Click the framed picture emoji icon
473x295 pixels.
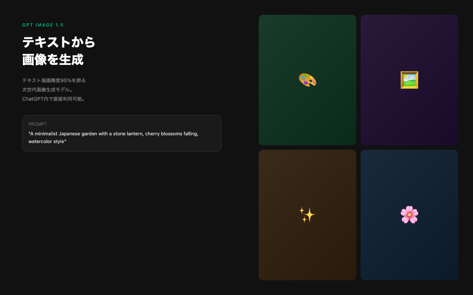click(409, 80)
